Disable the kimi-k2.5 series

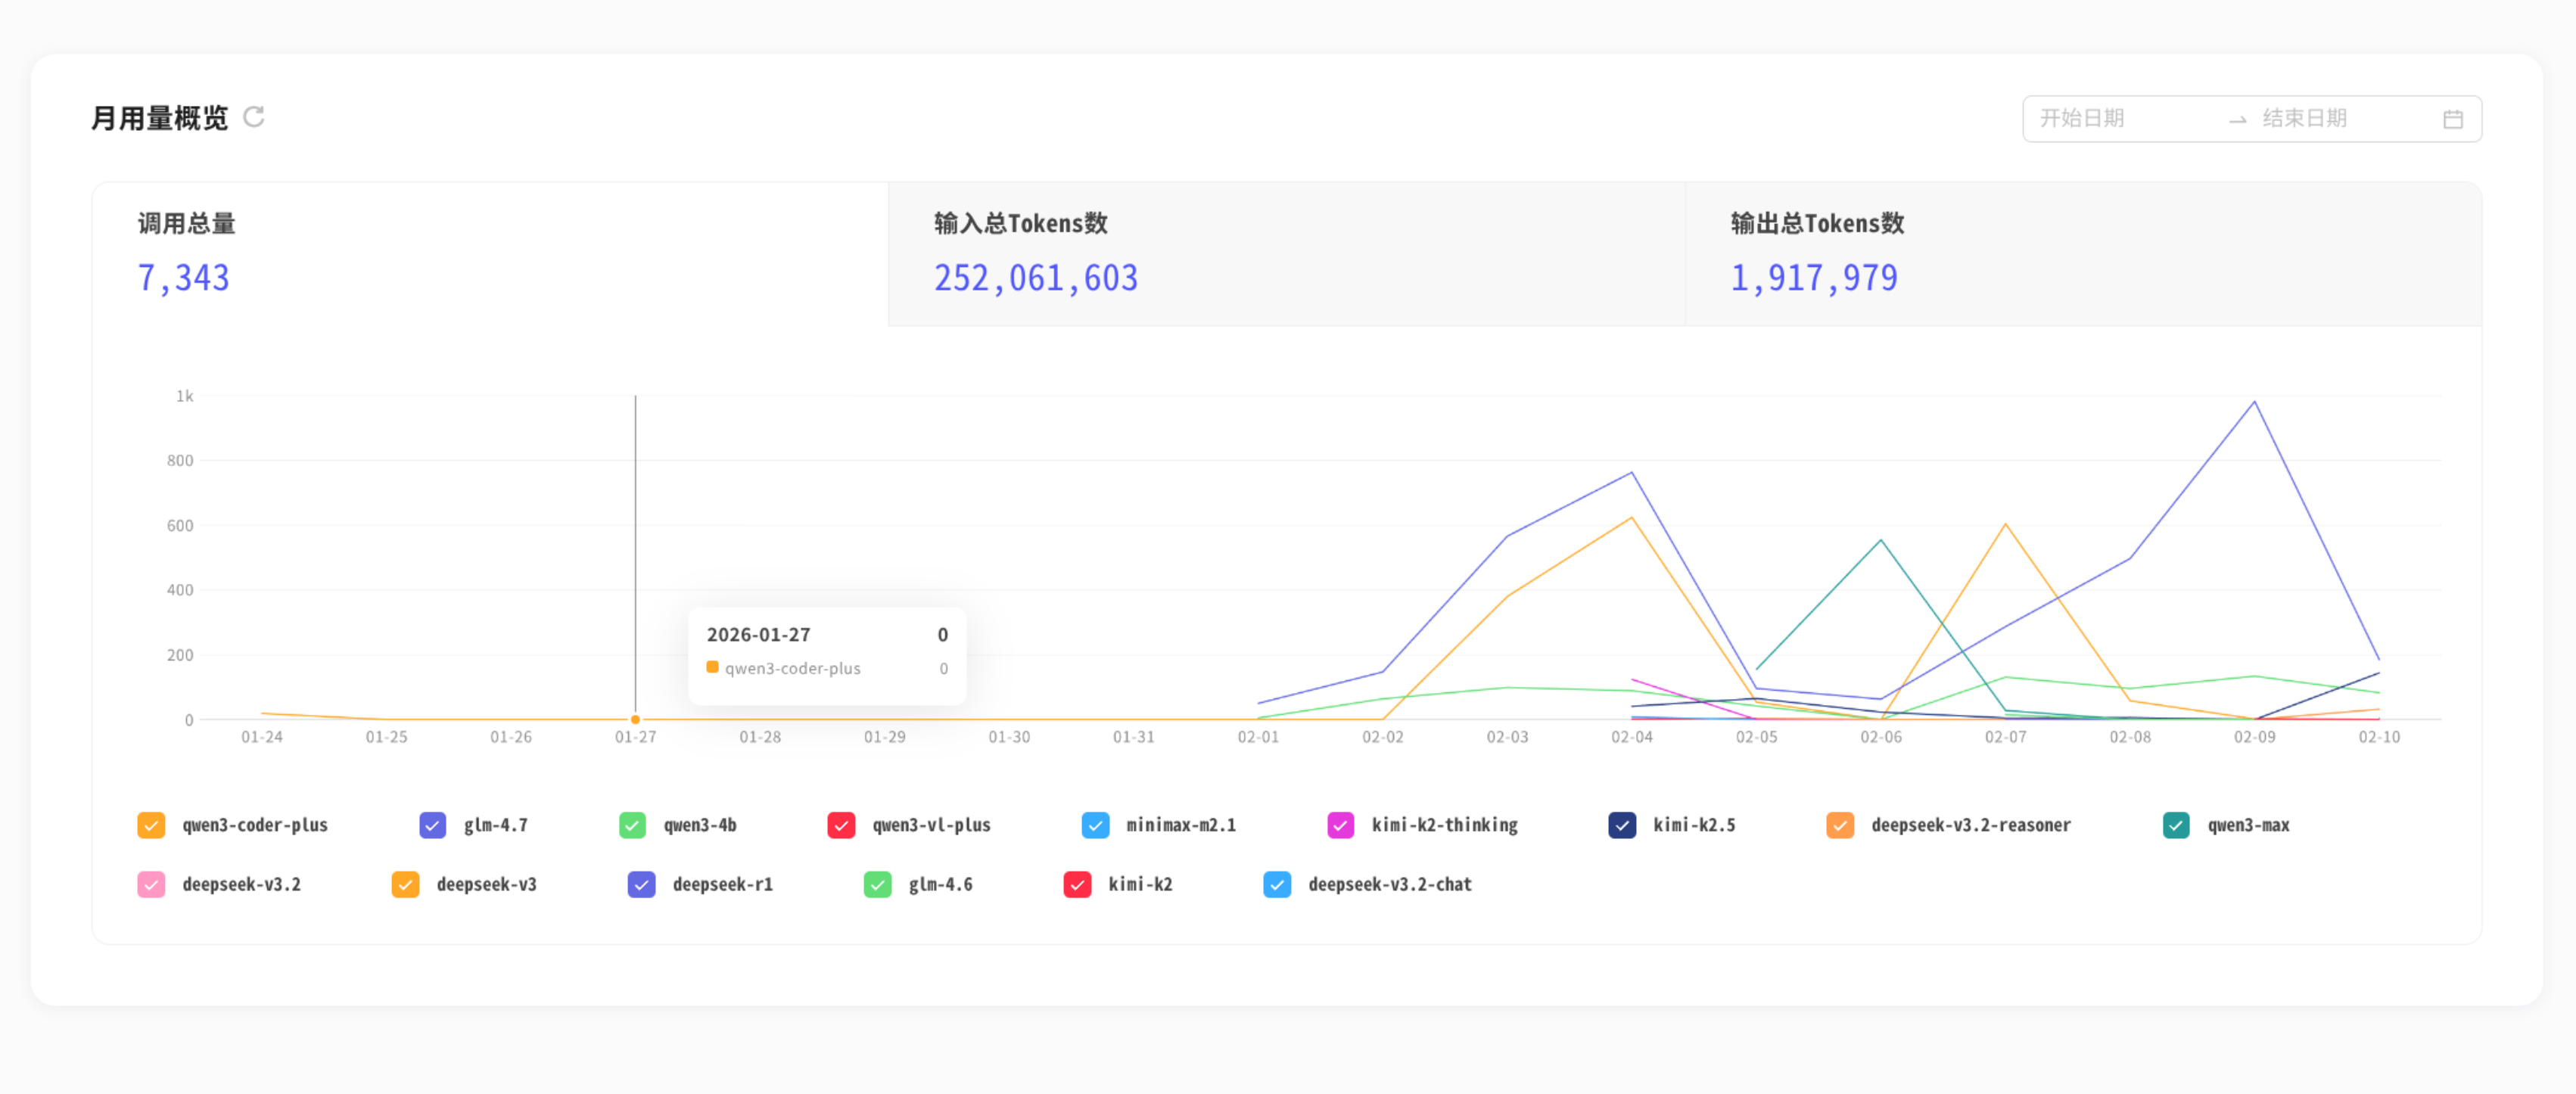(x=1622, y=825)
